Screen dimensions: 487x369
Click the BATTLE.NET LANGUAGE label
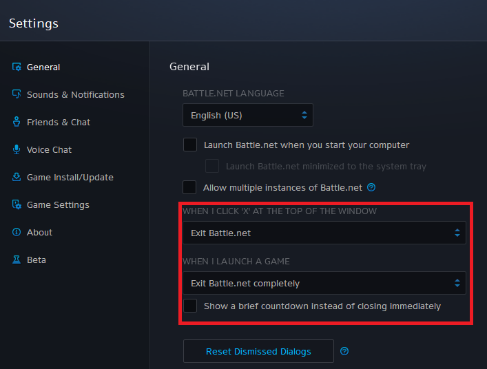coord(234,94)
